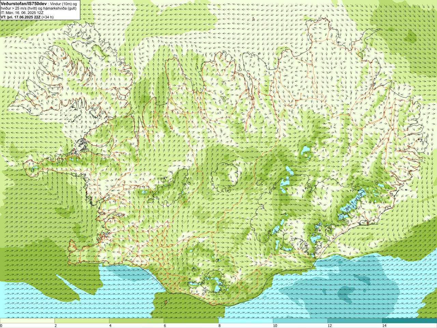Click the legend scale label "0"

(1, 326)
